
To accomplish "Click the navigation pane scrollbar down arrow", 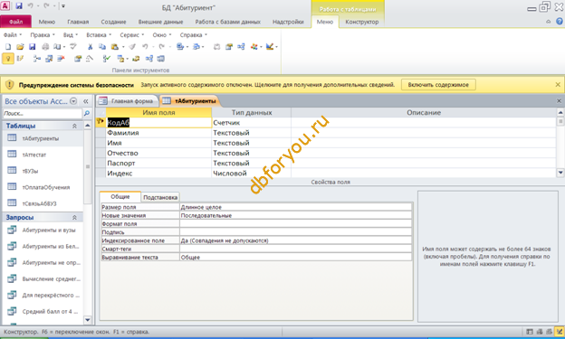I will (88, 320).
